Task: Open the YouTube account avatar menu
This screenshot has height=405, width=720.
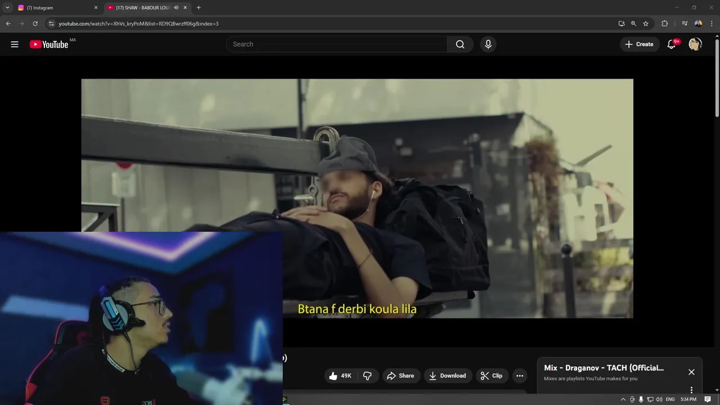Action: (x=695, y=44)
